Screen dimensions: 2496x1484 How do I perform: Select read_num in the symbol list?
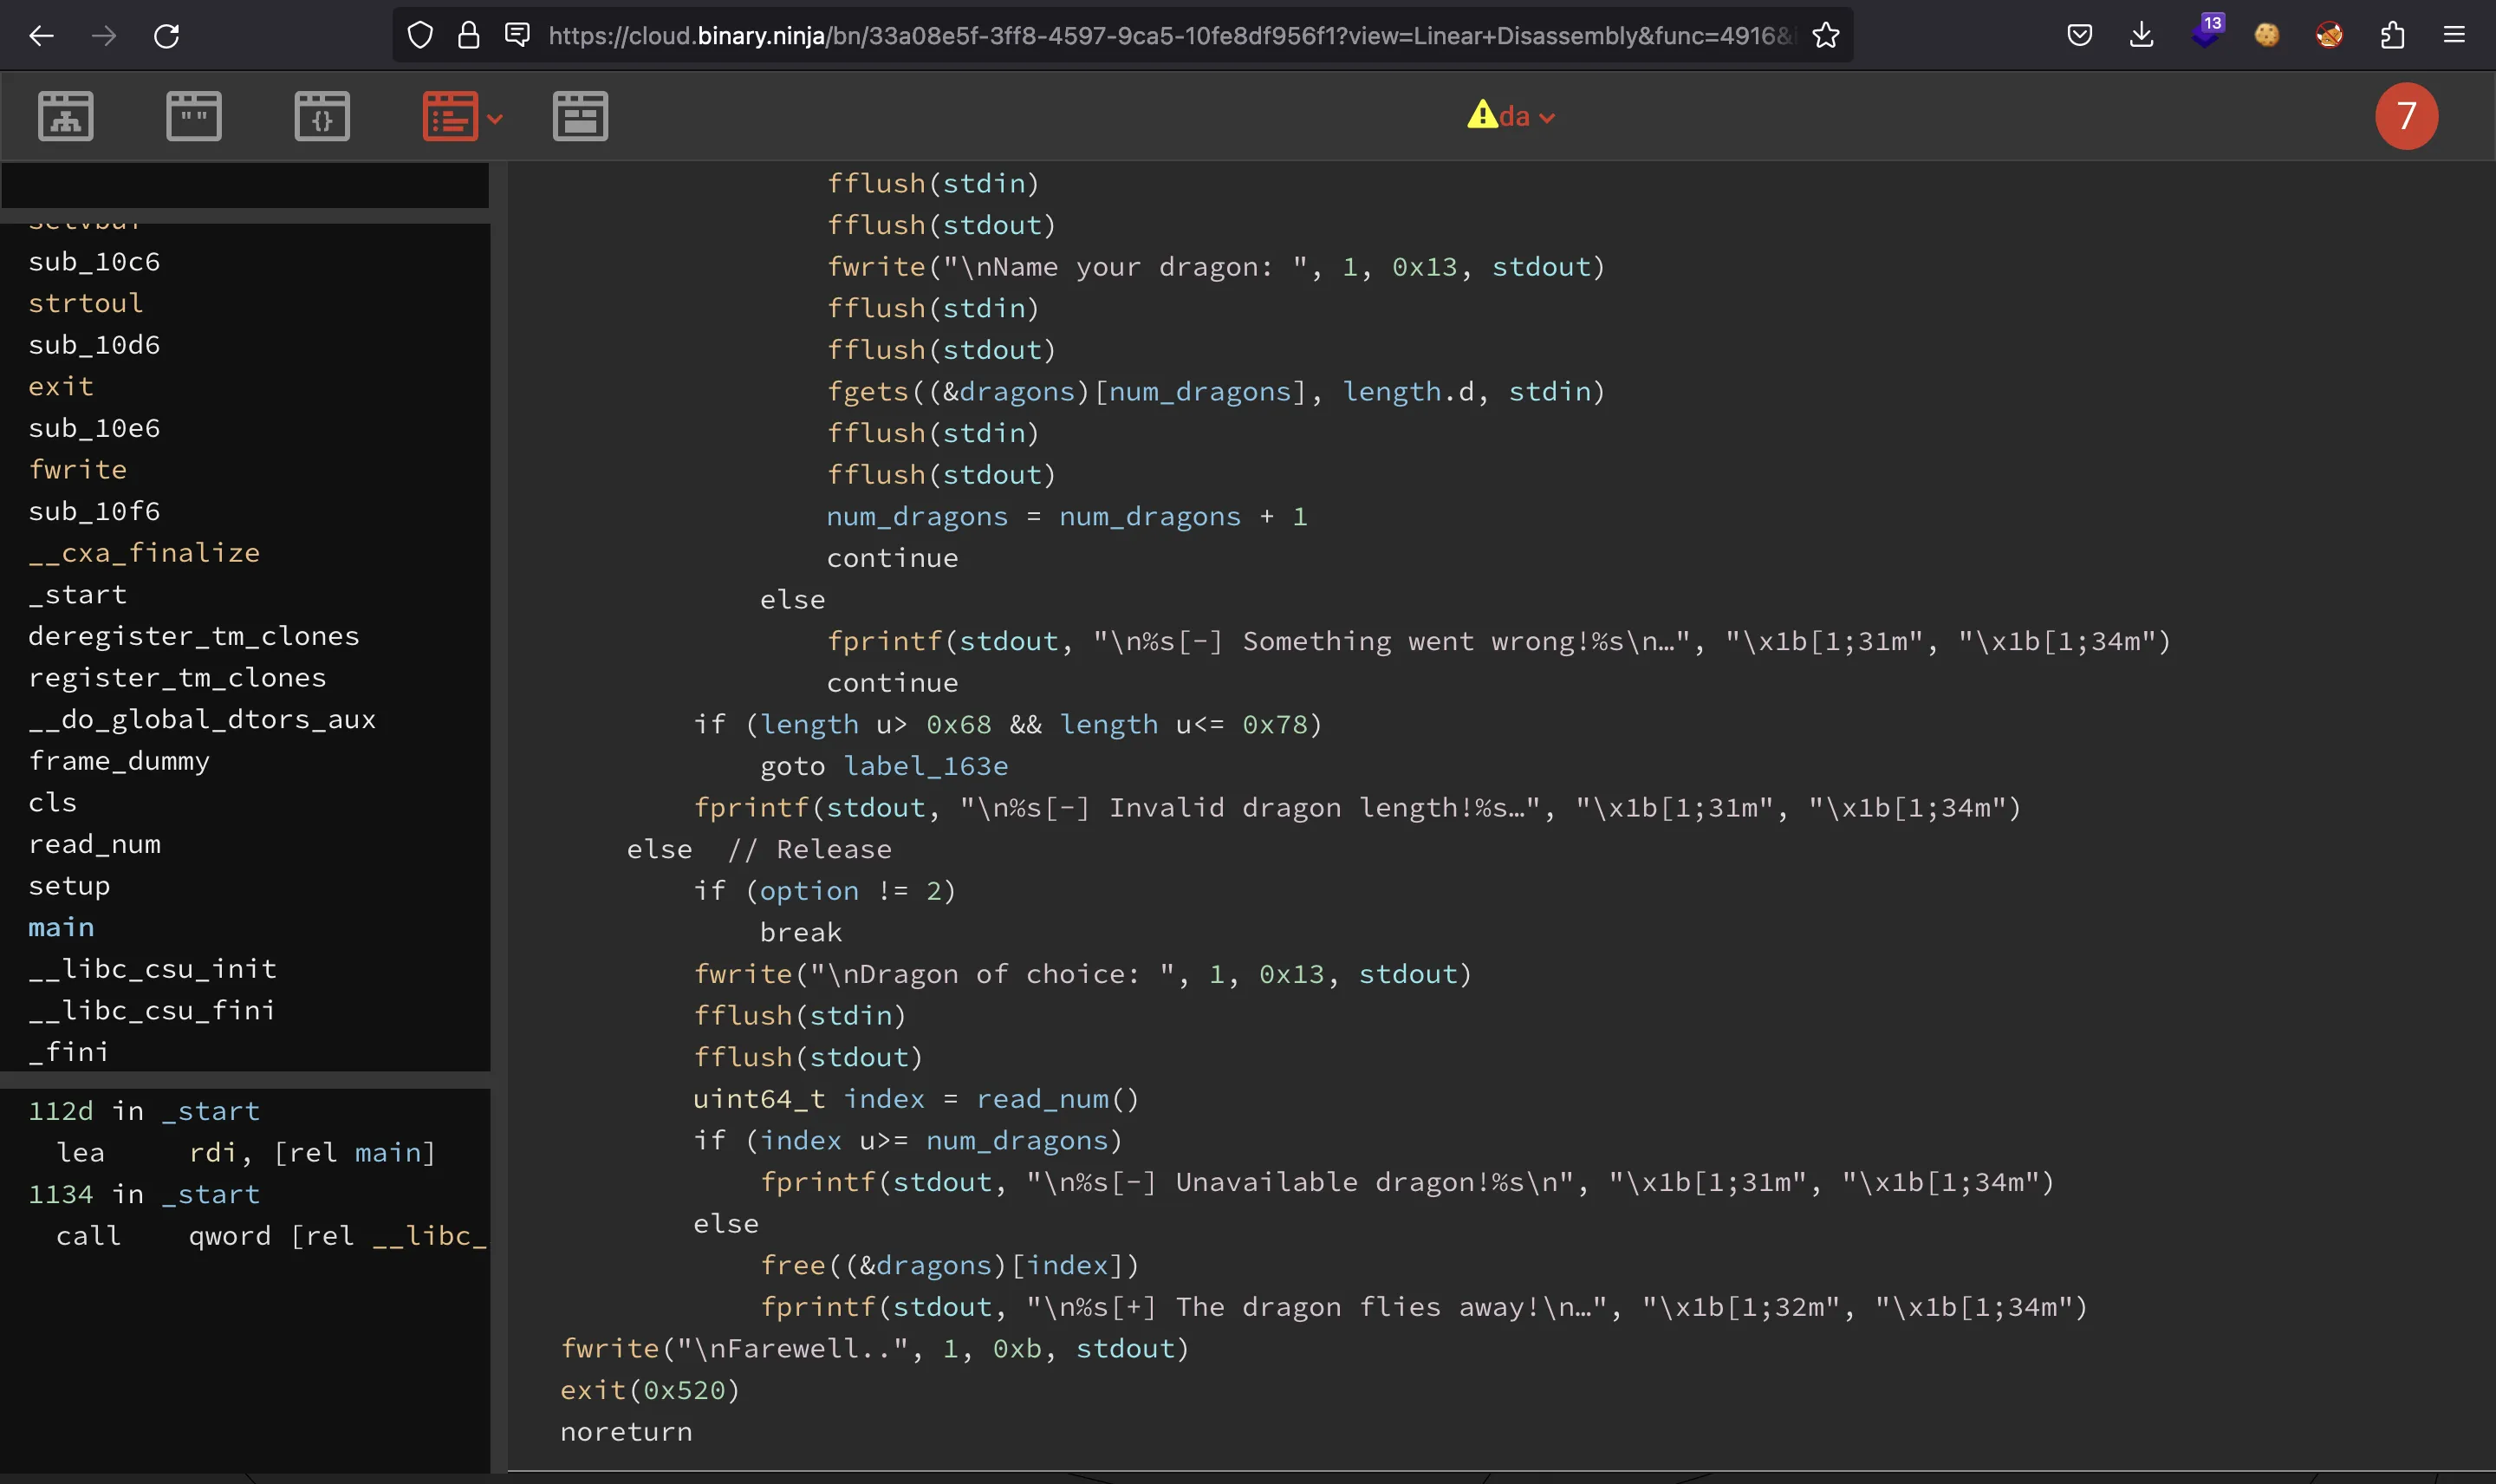pyautogui.click(x=94, y=844)
